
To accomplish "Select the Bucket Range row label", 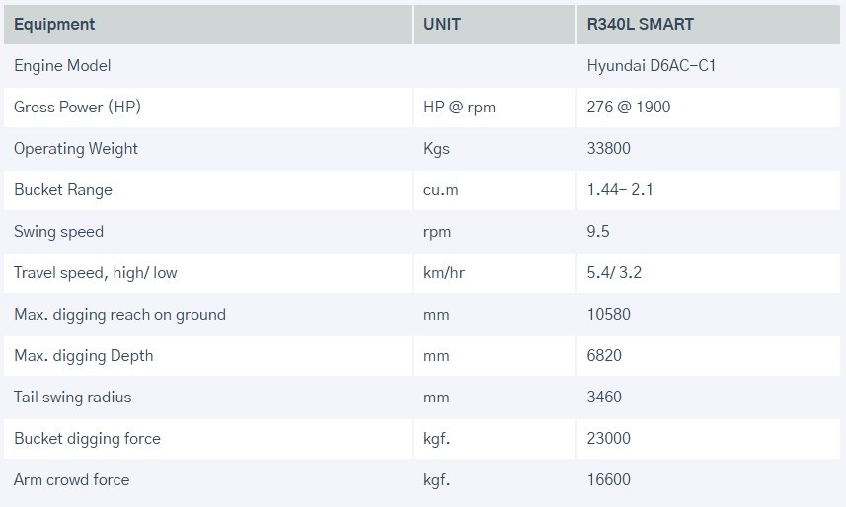I will 63,190.
